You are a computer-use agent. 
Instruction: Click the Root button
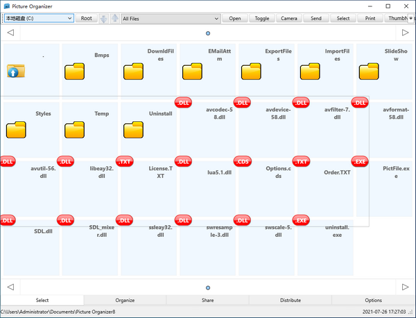(86, 19)
